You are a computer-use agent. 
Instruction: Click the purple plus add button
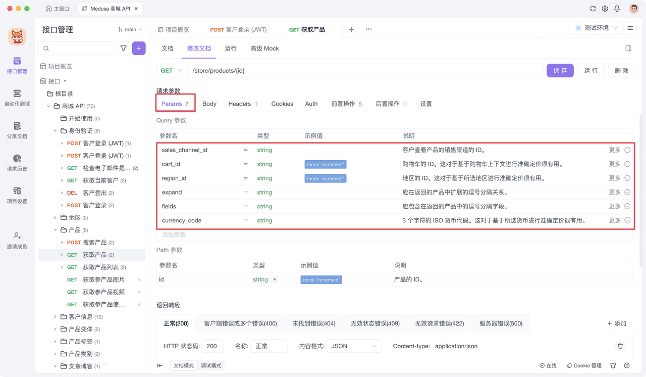(x=139, y=49)
